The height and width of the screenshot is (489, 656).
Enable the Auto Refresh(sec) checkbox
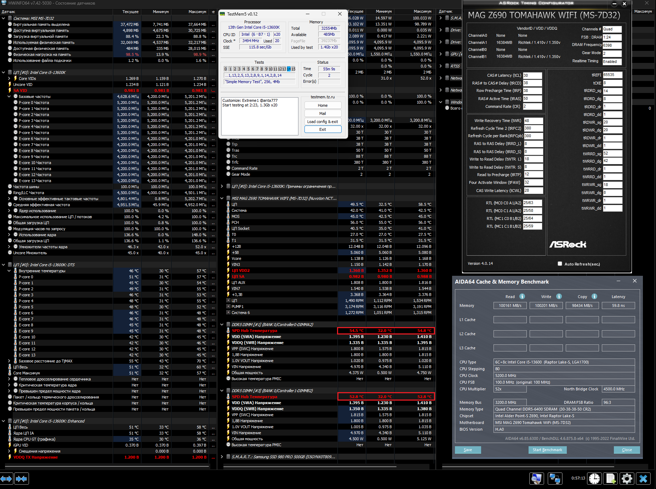[x=560, y=264]
